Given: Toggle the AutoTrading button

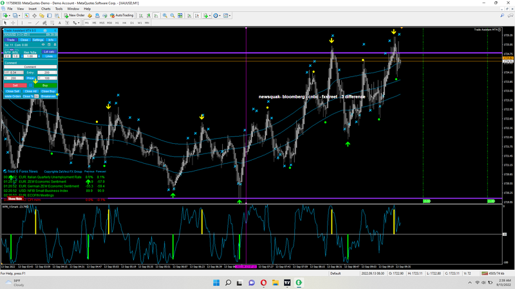Looking at the screenshot, I should click(123, 15).
